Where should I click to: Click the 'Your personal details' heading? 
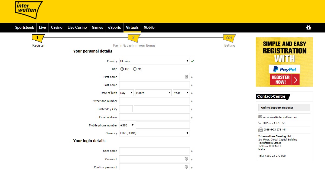click(93, 51)
